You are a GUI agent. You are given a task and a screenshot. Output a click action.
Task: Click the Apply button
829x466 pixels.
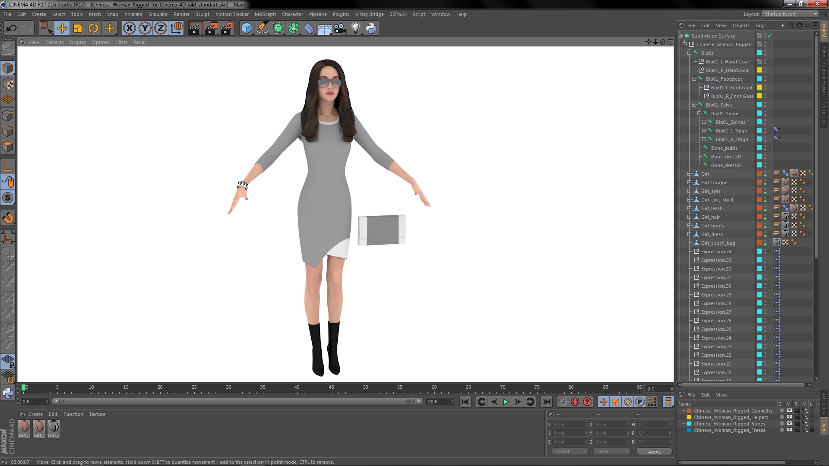pos(654,452)
